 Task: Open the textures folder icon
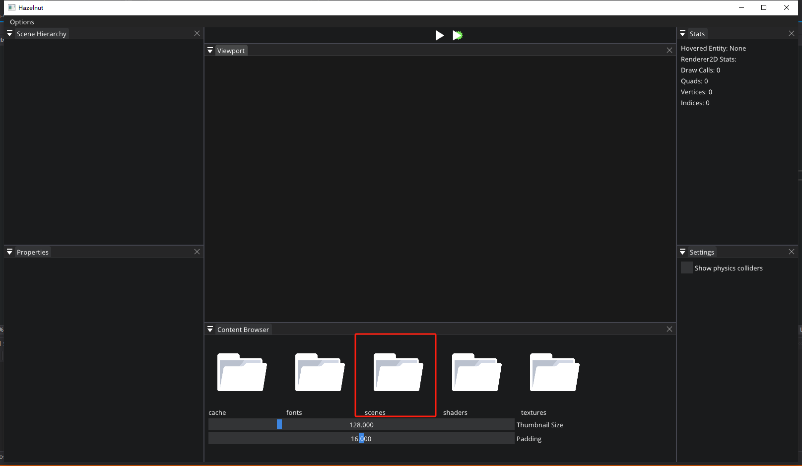(x=554, y=372)
